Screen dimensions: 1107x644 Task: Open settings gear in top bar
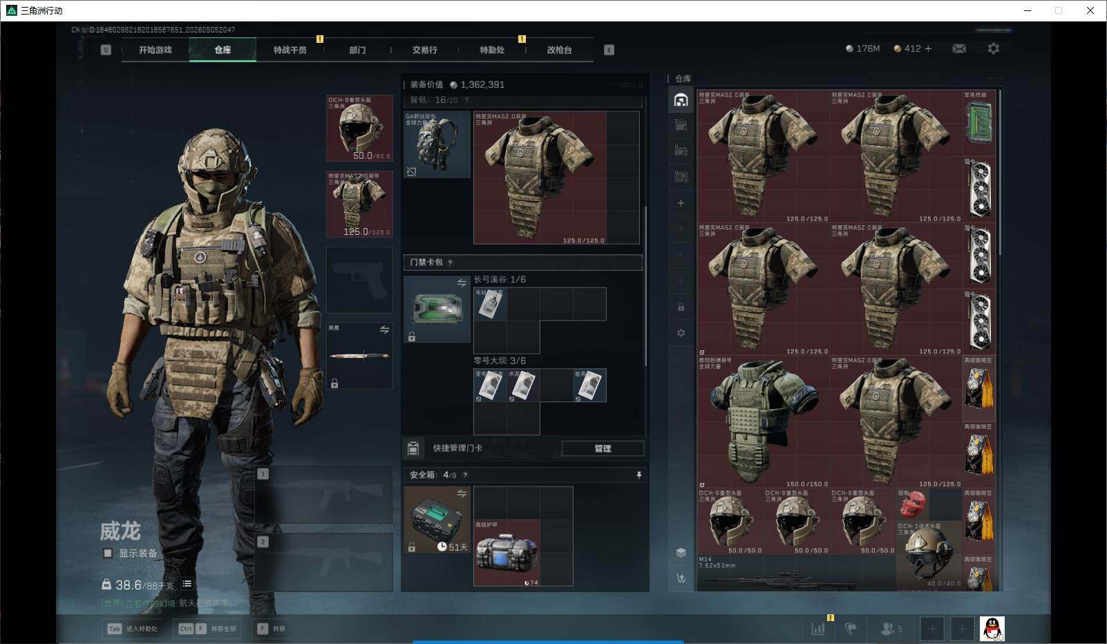994,48
